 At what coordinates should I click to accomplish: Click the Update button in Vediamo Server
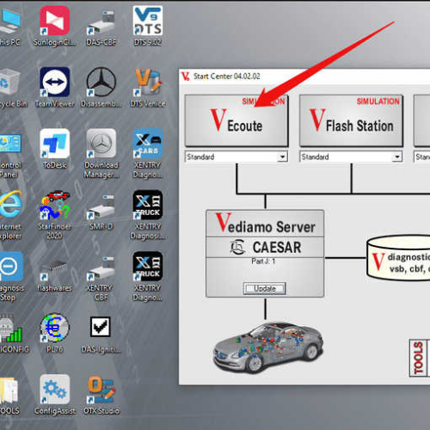tap(265, 288)
